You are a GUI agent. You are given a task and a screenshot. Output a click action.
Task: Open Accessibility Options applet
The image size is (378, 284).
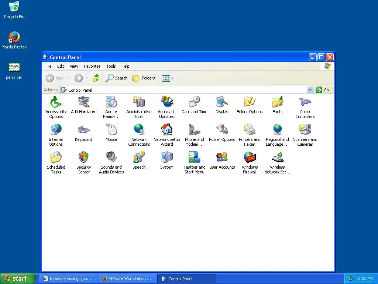(56, 107)
